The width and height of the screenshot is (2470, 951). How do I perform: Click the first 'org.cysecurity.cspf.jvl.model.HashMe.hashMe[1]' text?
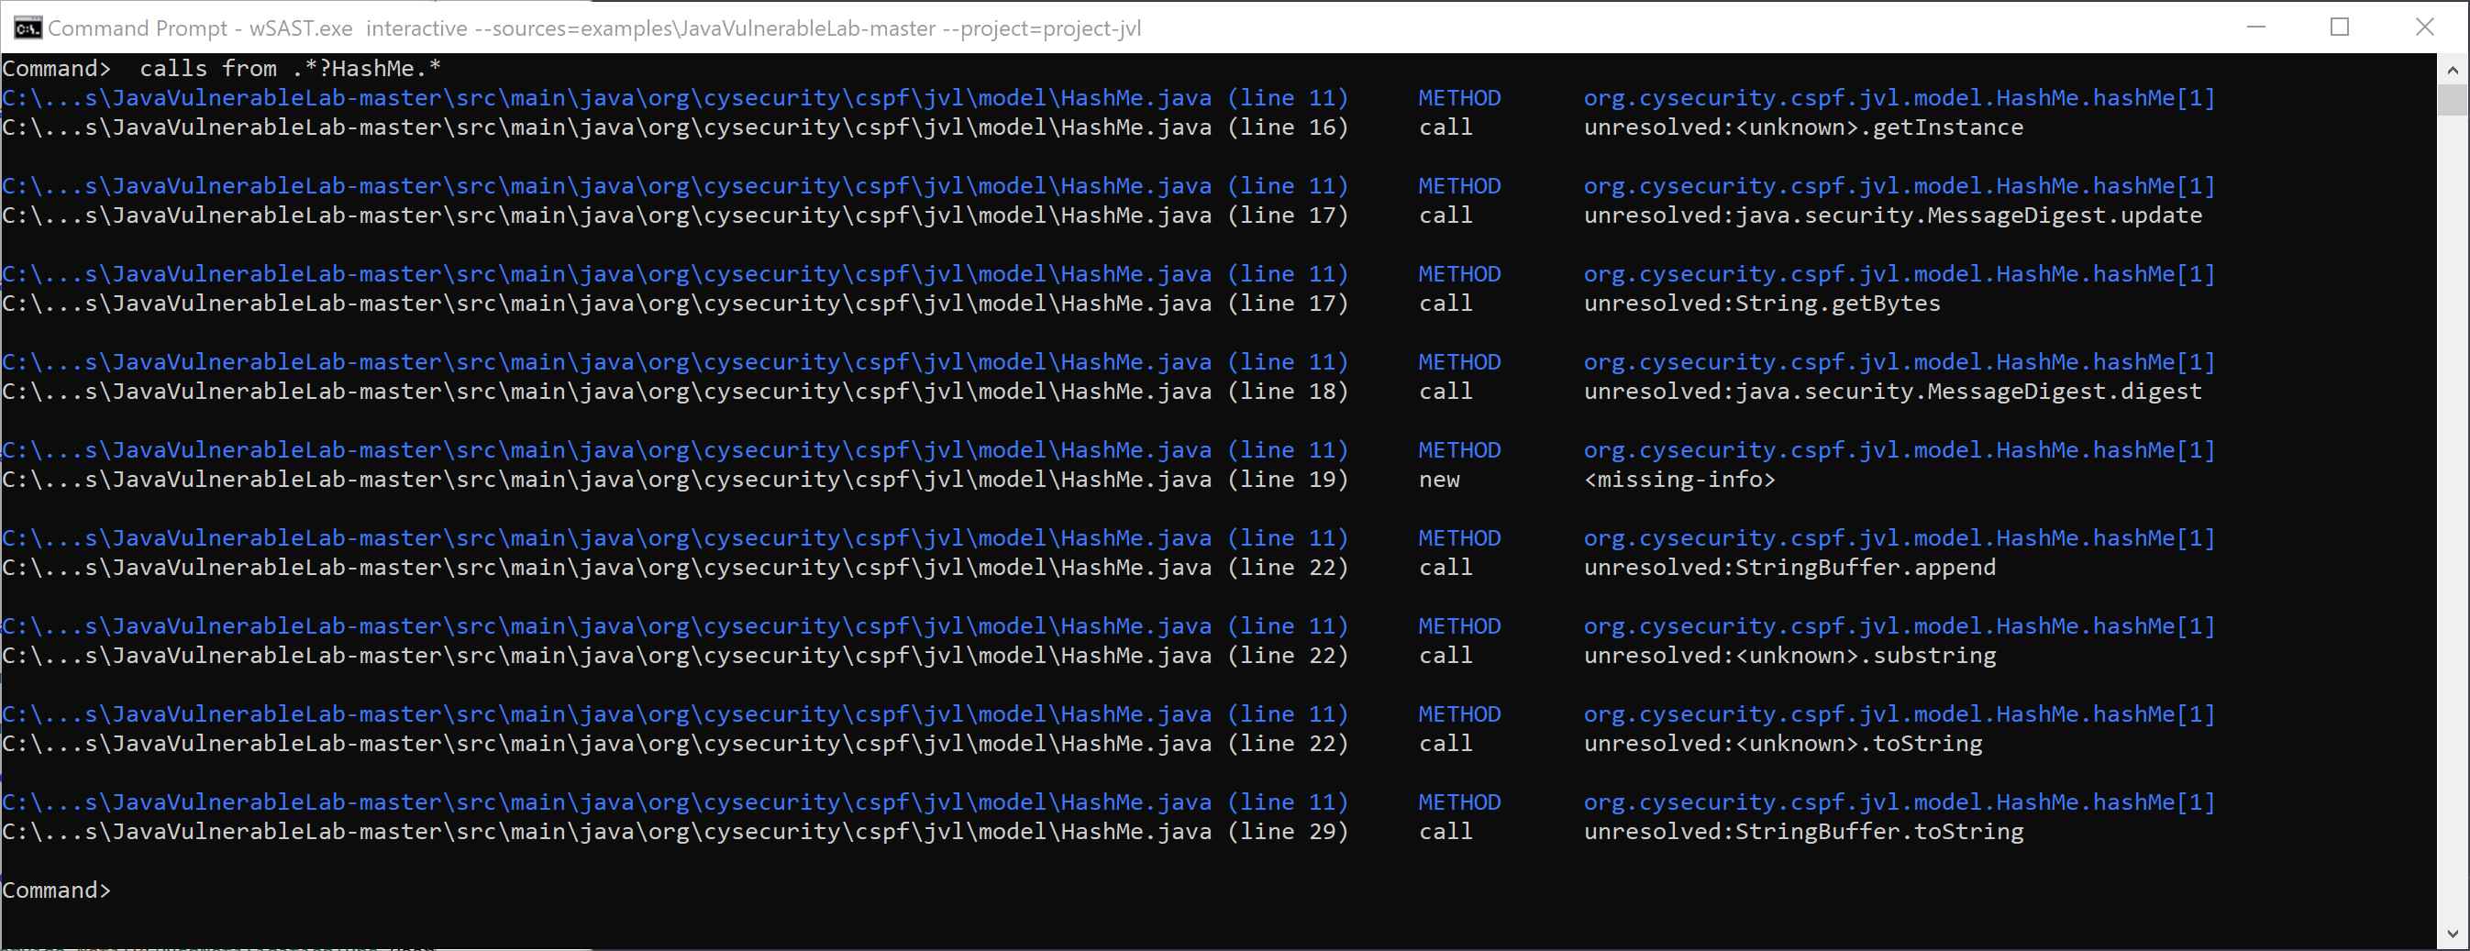(1899, 98)
